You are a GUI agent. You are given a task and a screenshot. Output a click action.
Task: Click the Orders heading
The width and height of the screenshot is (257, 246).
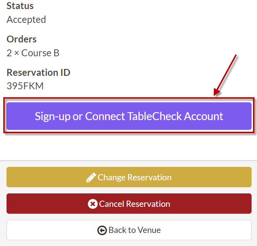tap(21, 39)
